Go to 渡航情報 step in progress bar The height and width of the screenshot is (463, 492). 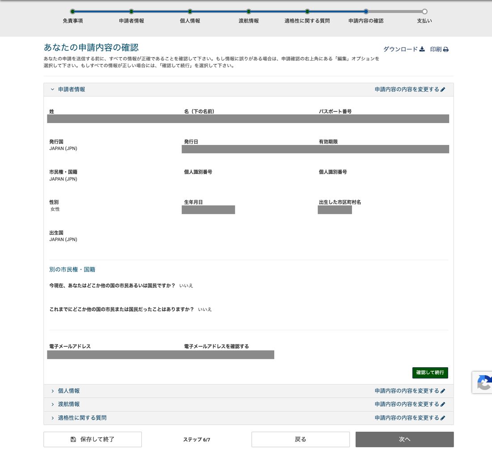click(x=249, y=12)
